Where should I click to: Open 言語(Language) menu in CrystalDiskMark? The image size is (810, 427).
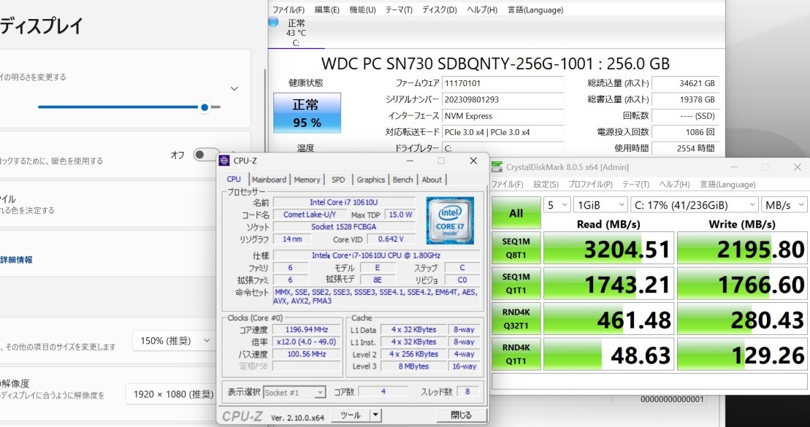click(727, 185)
